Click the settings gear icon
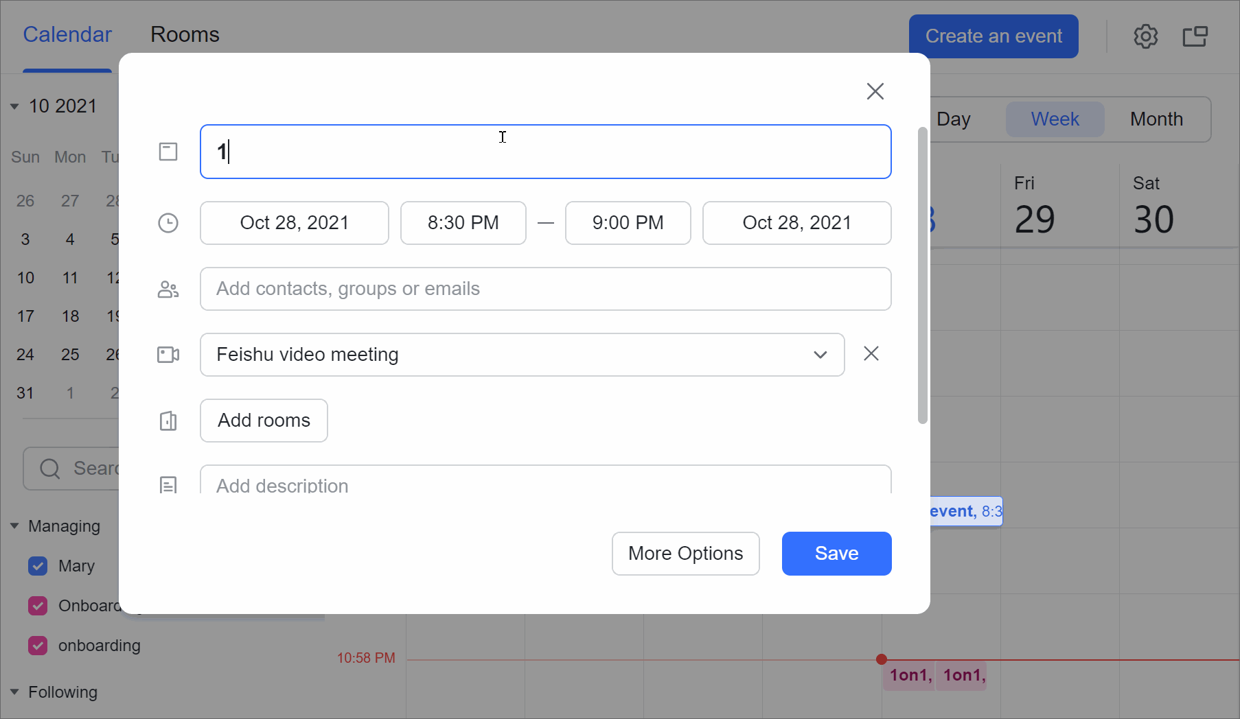This screenshot has height=719, width=1240. click(1145, 36)
